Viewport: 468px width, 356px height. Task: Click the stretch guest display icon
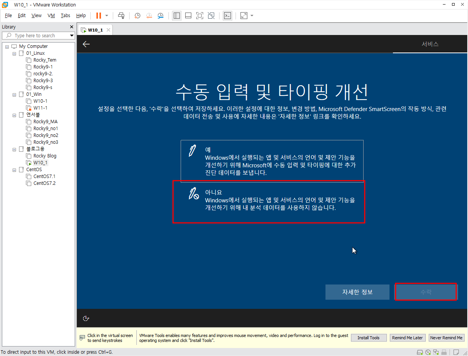point(244,16)
